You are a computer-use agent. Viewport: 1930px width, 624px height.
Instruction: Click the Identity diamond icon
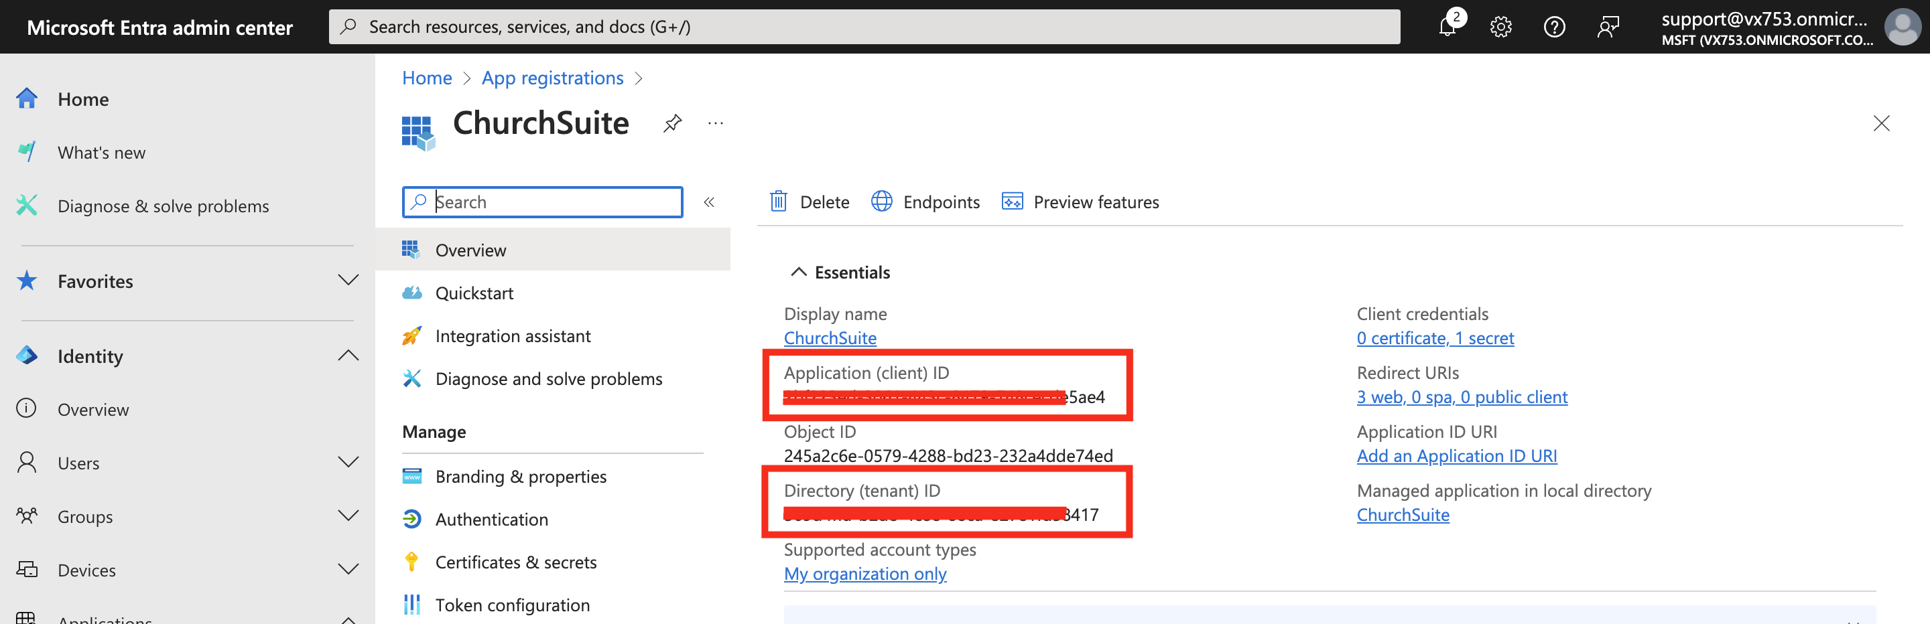click(27, 356)
